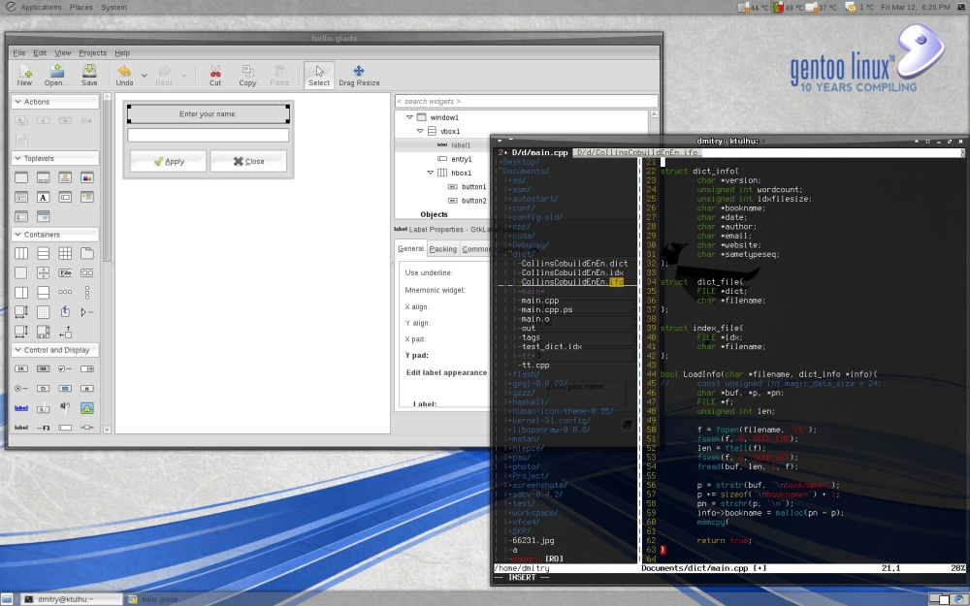
Task: Collapse the Control and Display section
Action: coord(17,350)
